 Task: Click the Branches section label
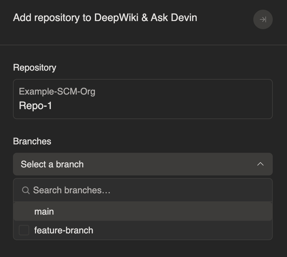[x=32, y=141]
